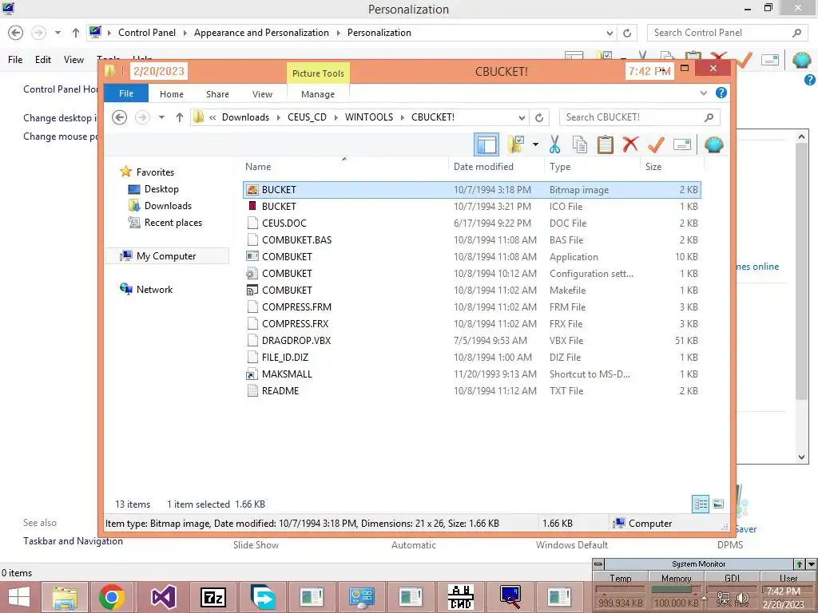Image resolution: width=818 pixels, height=613 pixels.
Task: Select the MAKSMALL shortcut file
Action: point(471,374)
